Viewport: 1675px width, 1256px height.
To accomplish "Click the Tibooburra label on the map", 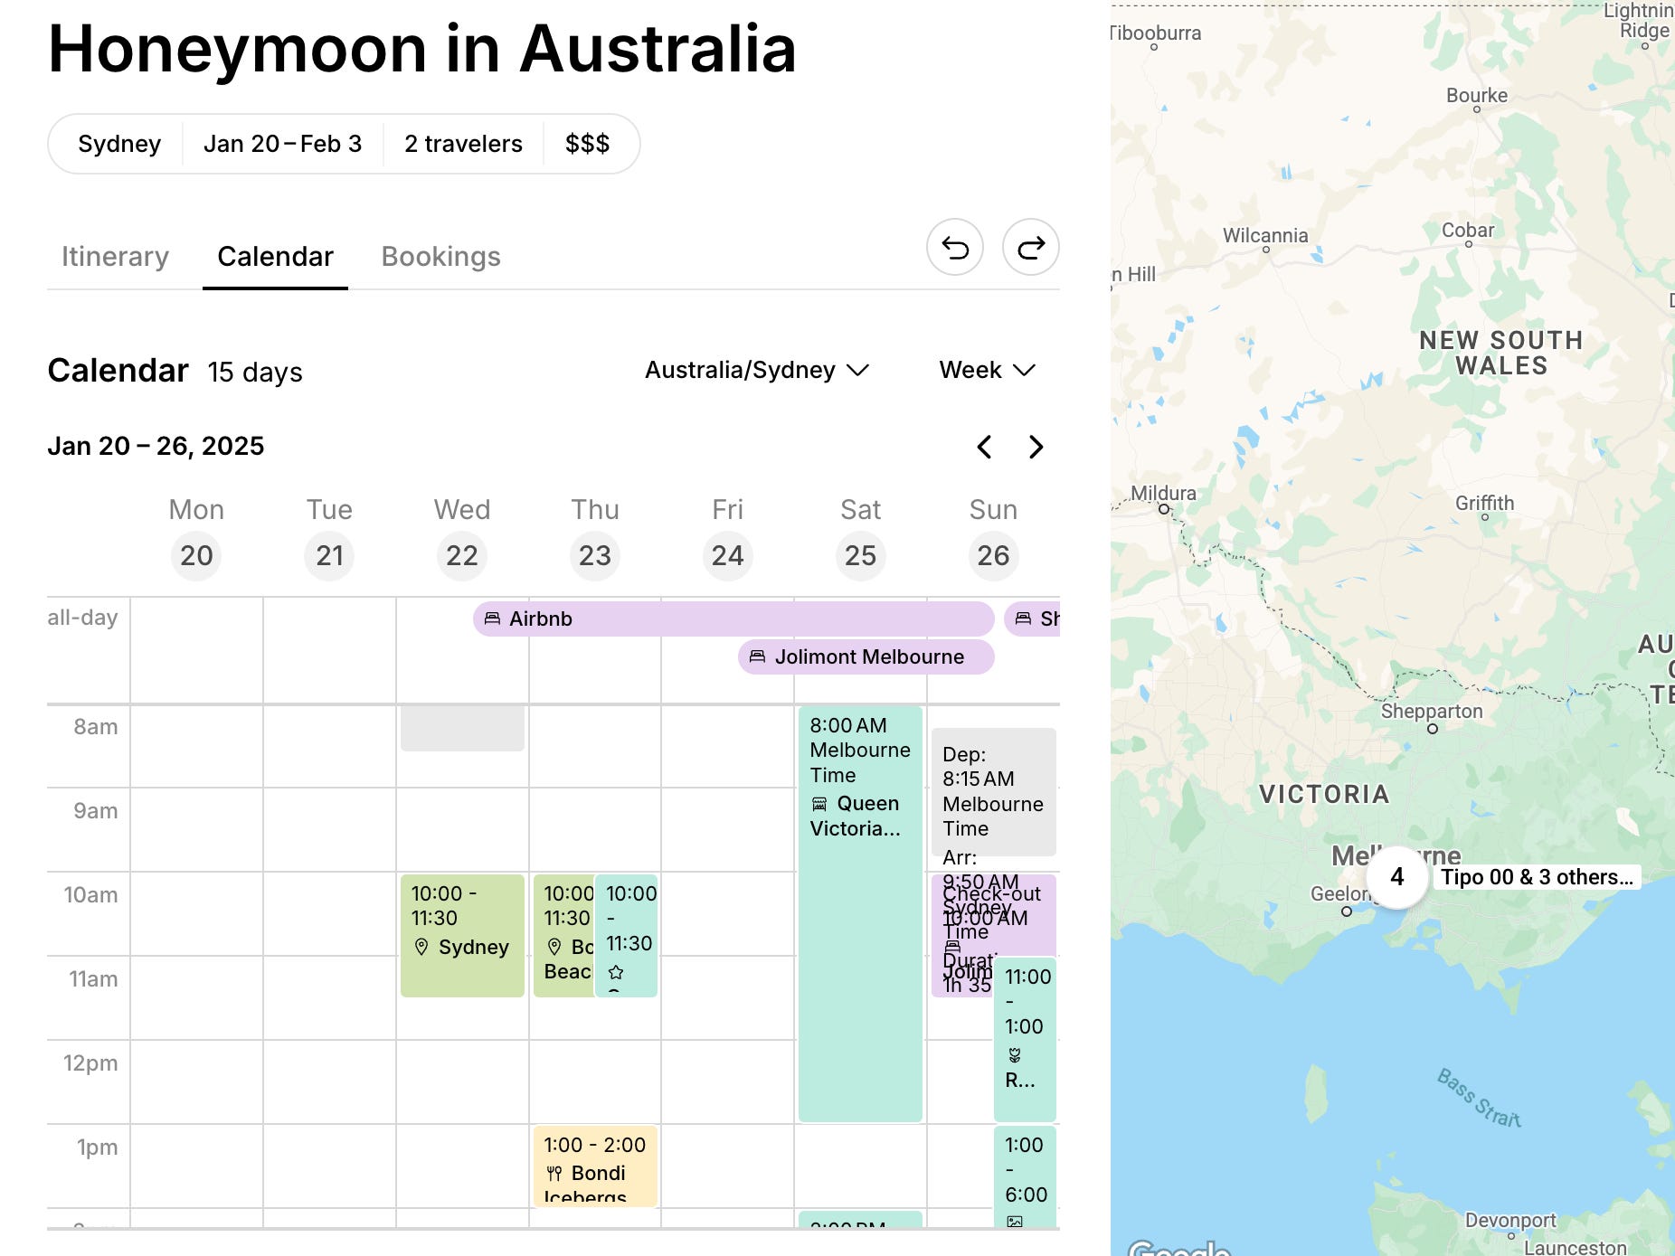I will tap(1156, 33).
